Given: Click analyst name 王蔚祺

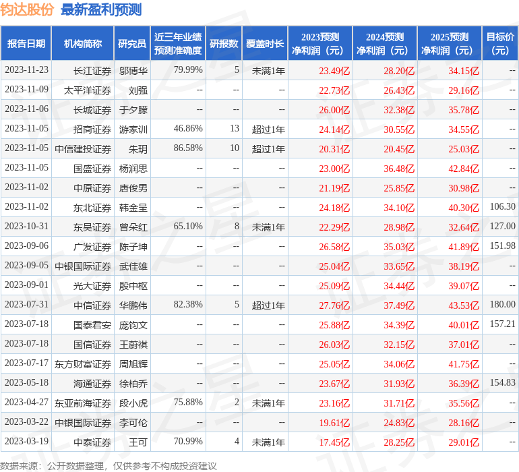Looking at the screenshot, I should (133, 344).
